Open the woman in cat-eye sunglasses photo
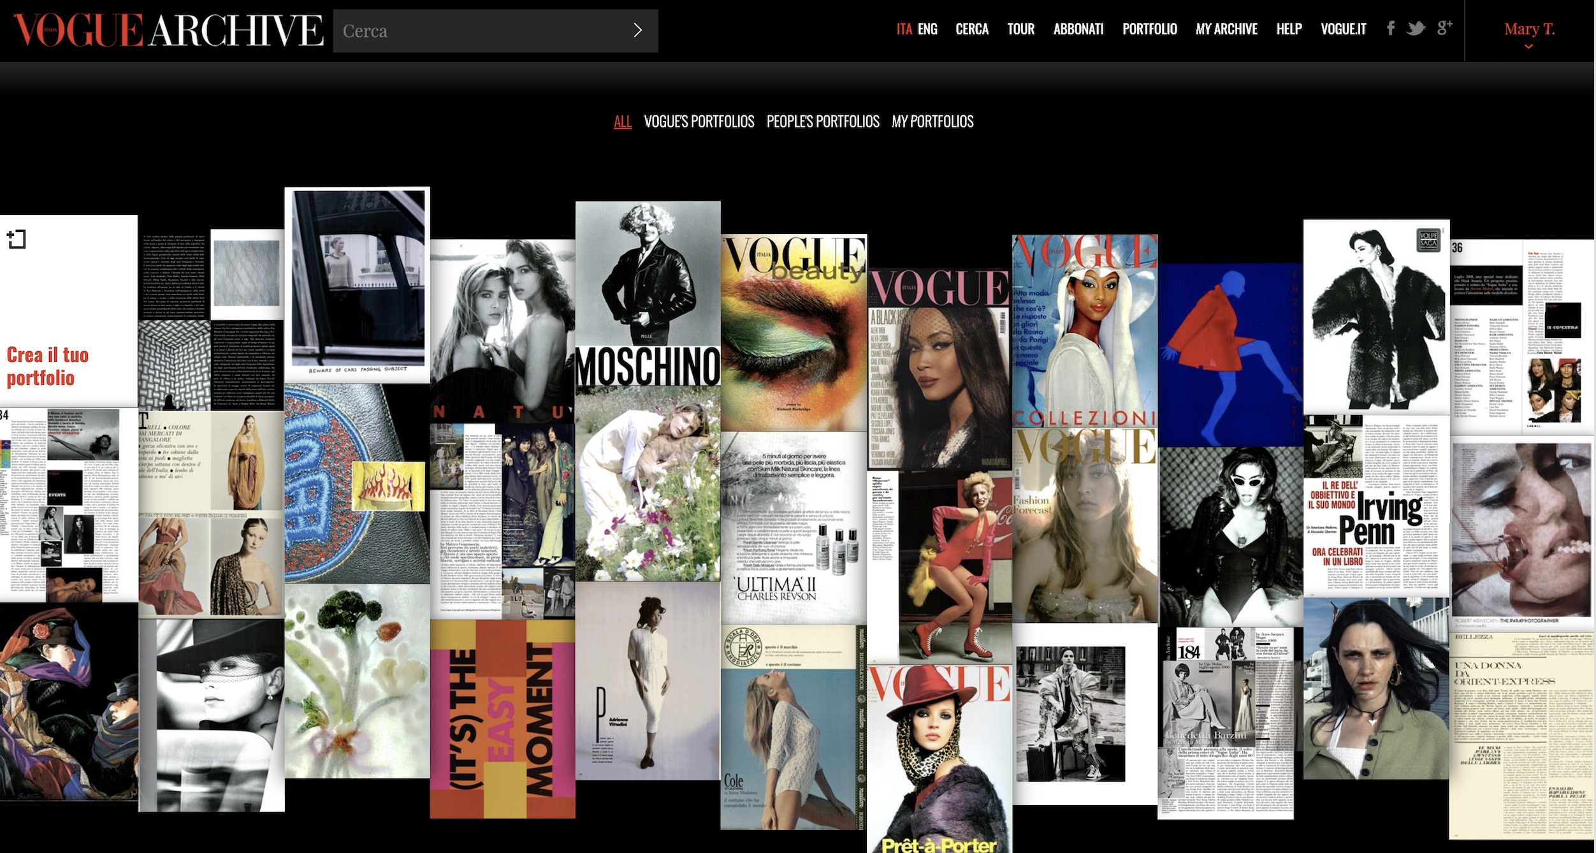The height and width of the screenshot is (853, 1596). pyautogui.click(x=1231, y=536)
